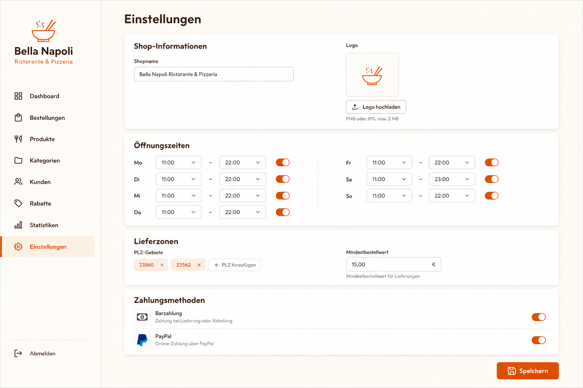Viewport: 583px width, 388px height.
Task: Click 'Mindestbestellwert für Lieferungen' hint text
Action: click(x=383, y=276)
